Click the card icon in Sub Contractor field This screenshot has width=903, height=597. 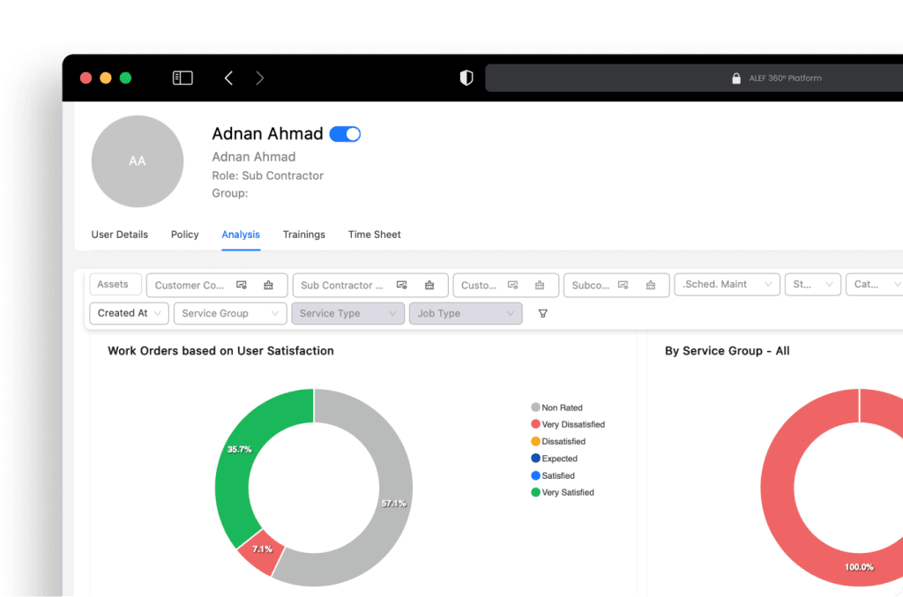[402, 285]
